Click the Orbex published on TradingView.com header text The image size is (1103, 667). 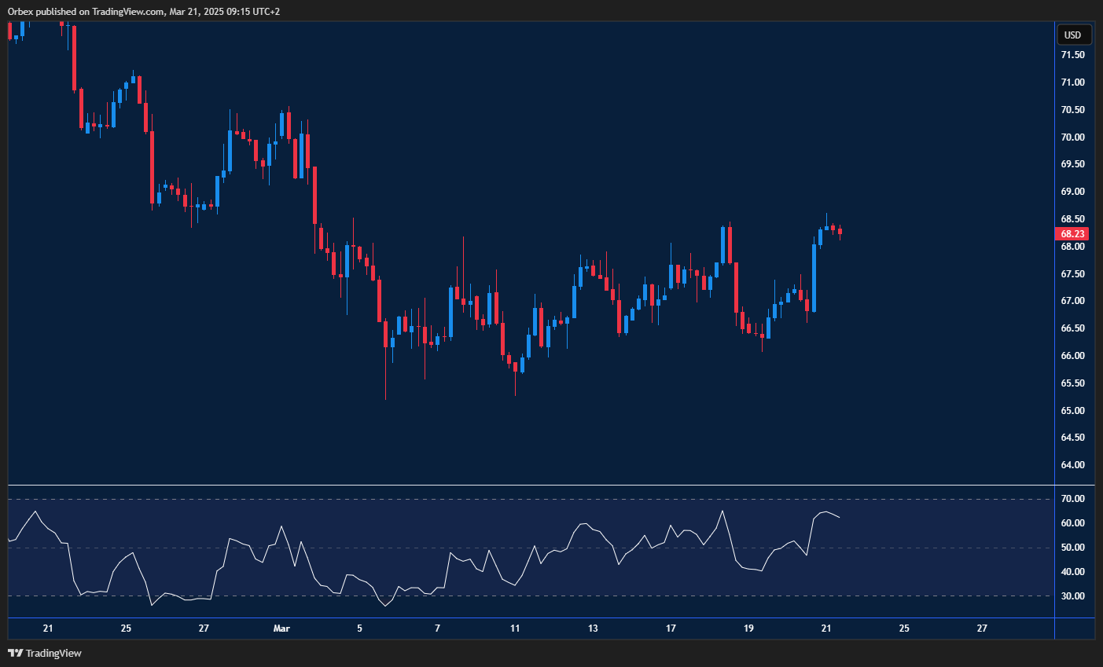click(x=144, y=12)
